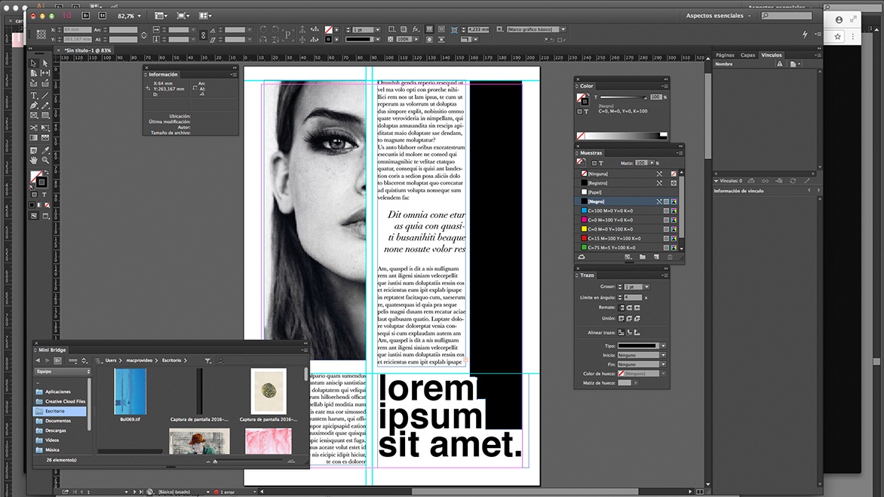Open the new swatch icon in Muestras panel
This screenshot has height=497, width=884.
(x=655, y=256)
